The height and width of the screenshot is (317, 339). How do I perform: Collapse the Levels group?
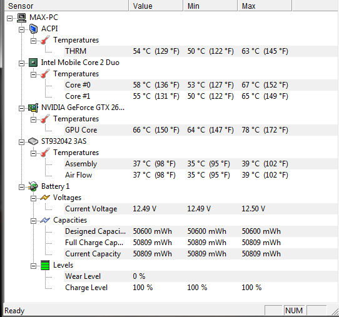point(33,266)
